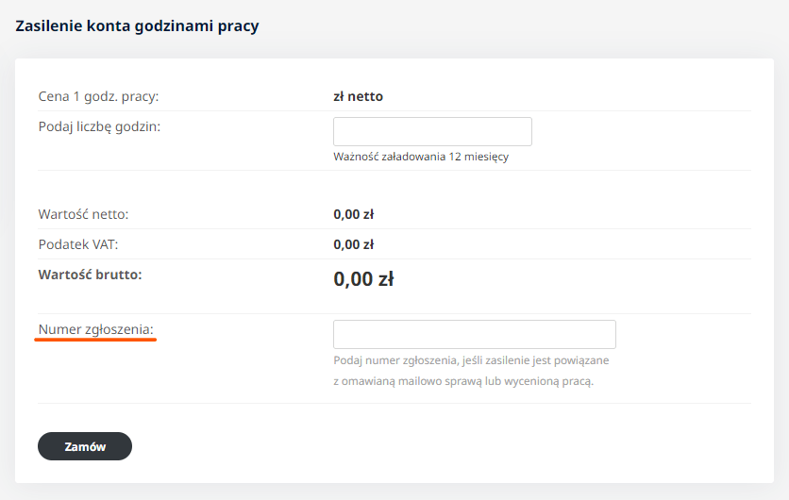Click the orange underline beneath Numer zgłoszenia

click(x=95, y=342)
